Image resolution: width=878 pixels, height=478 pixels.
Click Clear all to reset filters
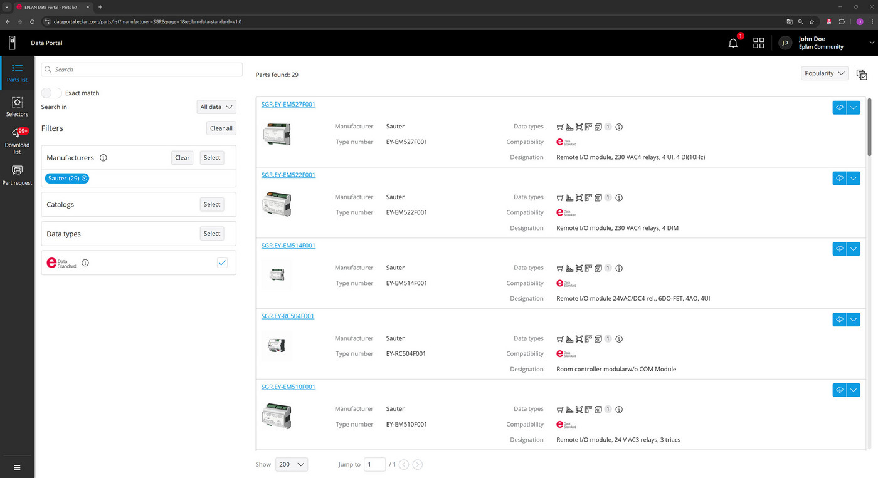pyautogui.click(x=221, y=128)
